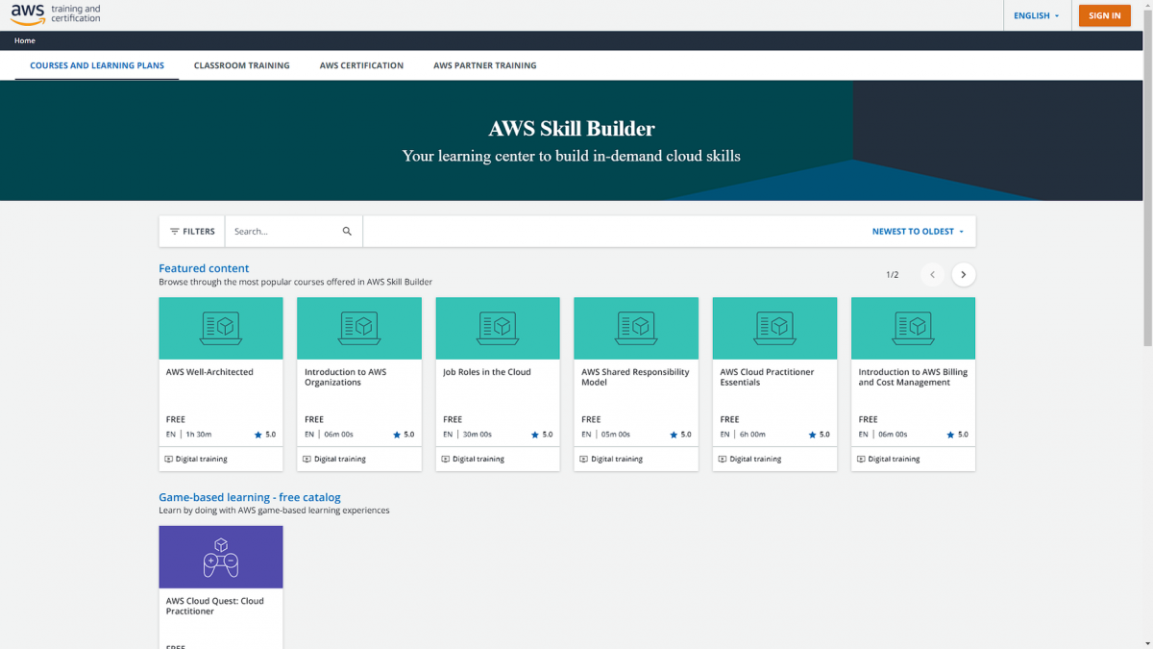Open the Game-based learning free catalog link

click(250, 497)
